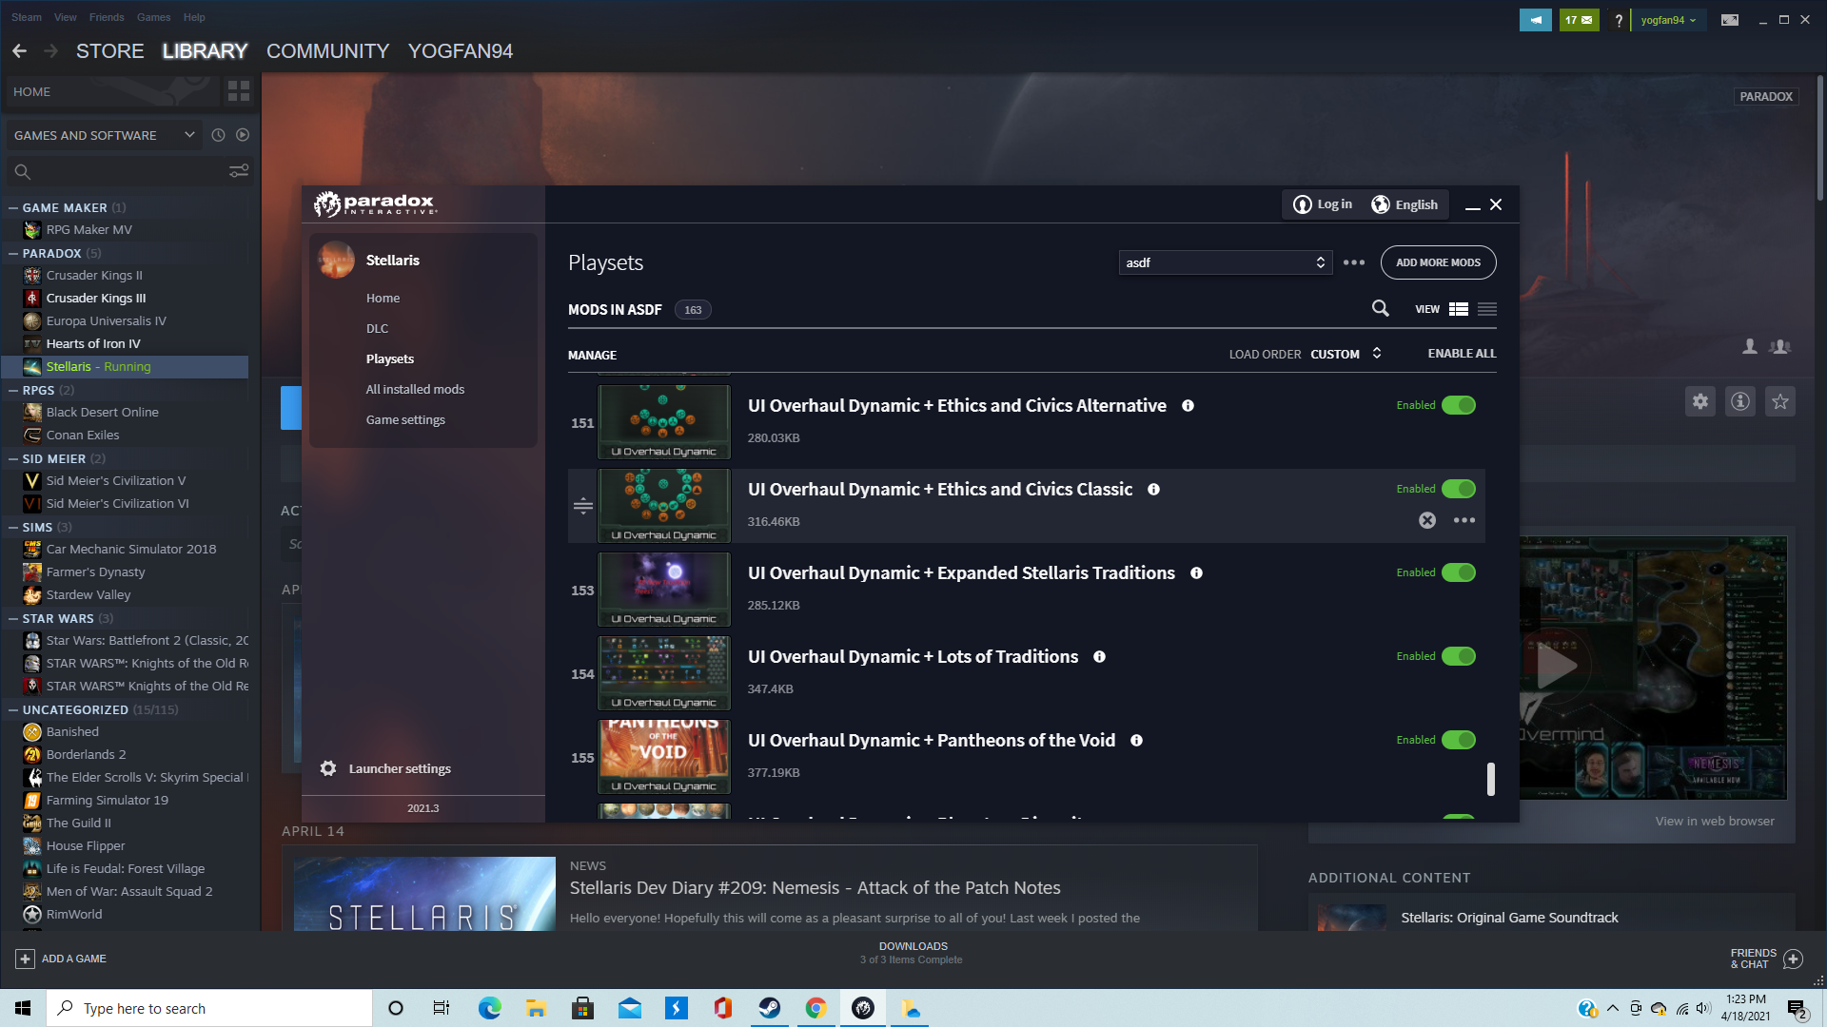Screen dimensions: 1827x1027
Task: Open Steam Friends & Chat
Action: coord(1765,959)
